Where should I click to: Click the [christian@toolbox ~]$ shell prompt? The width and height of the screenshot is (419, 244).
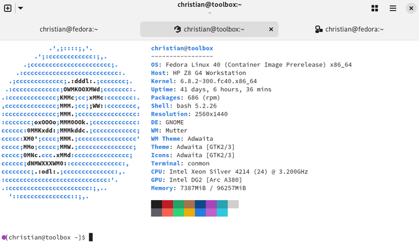46,237
